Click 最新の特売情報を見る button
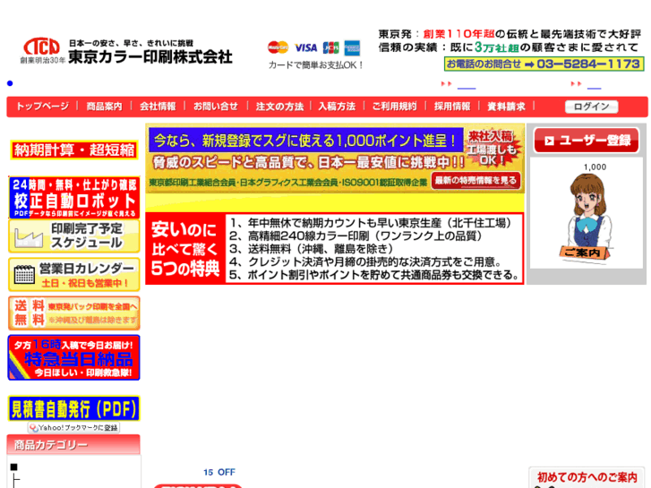This screenshot has height=488, width=651. pyautogui.click(x=475, y=180)
